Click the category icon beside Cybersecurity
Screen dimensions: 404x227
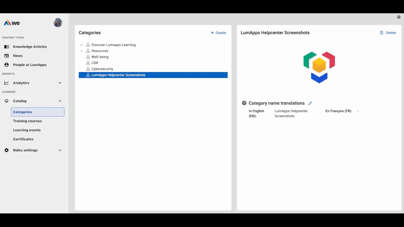pos(88,69)
